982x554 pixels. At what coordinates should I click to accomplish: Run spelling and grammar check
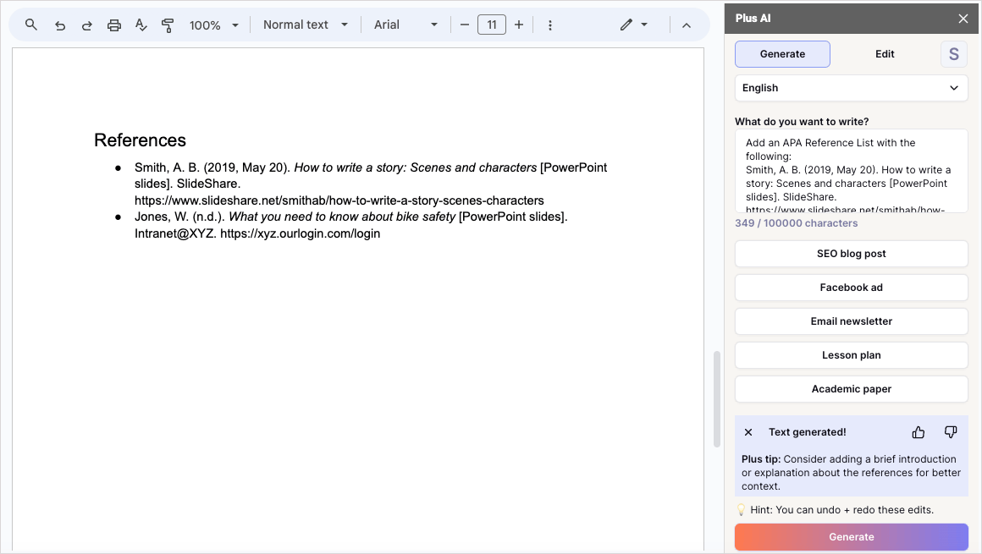pyautogui.click(x=141, y=25)
